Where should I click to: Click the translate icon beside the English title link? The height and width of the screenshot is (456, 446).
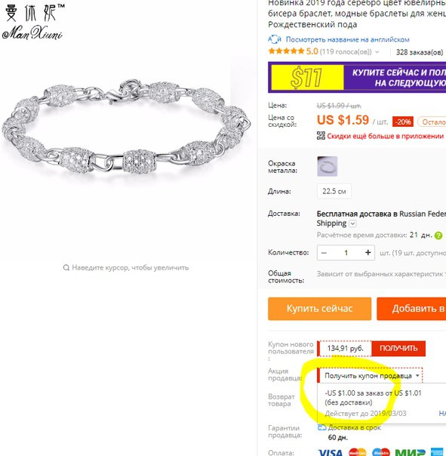pyautogui.click(x=274, y=39)
